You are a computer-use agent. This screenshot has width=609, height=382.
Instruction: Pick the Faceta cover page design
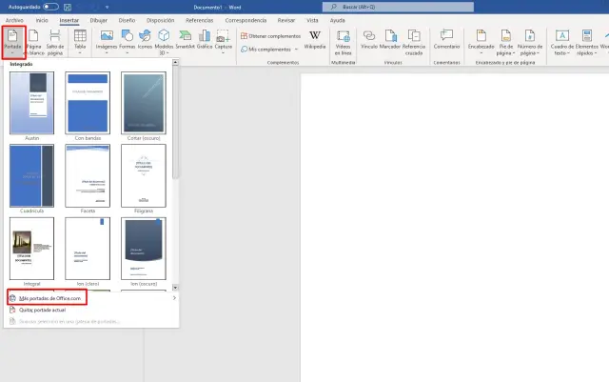88,175
